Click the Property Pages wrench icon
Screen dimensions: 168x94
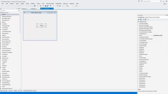[x=148, y=20]
